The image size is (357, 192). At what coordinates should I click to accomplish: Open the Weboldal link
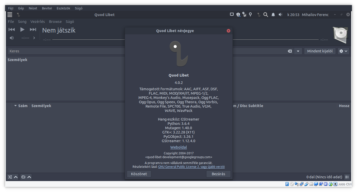tap(178, 147)
